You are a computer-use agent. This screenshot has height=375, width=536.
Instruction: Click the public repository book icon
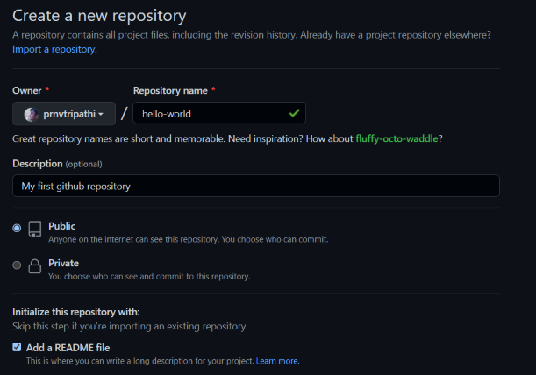34,229
